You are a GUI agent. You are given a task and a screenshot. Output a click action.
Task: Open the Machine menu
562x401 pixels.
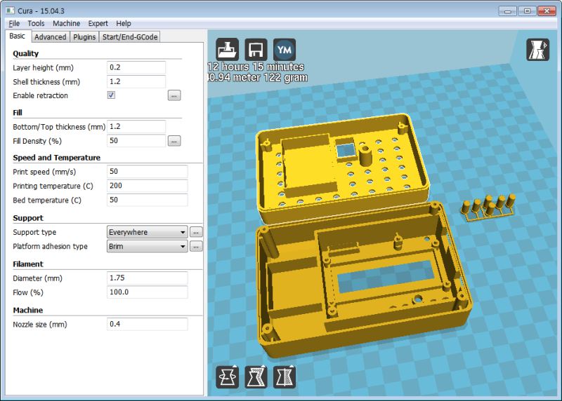[x=66, y=23]
